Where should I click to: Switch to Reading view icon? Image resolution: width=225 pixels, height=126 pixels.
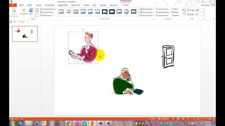[x=183, y=119]
